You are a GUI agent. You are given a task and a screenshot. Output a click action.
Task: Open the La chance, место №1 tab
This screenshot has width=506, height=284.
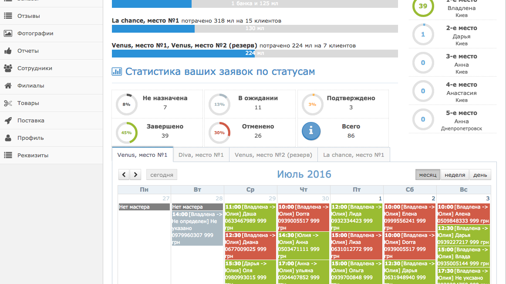click(354, 155)
